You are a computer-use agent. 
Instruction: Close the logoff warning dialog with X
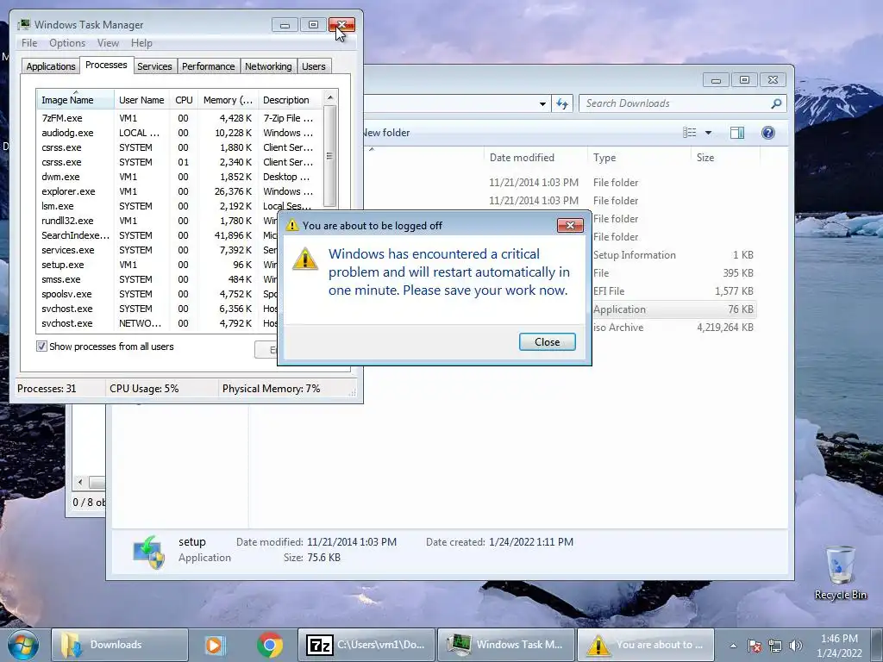(x=570, y=226)
